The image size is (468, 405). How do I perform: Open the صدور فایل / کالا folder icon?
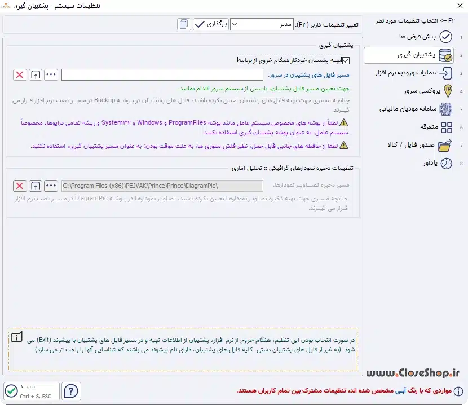click(x=445, y=146)
